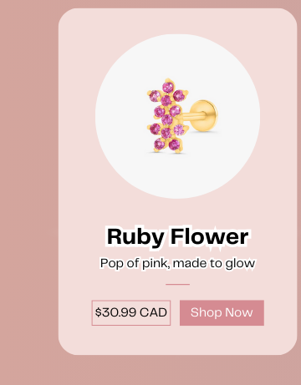
Task: Click the short pink divider line
Action: click(x=177, y=284)
